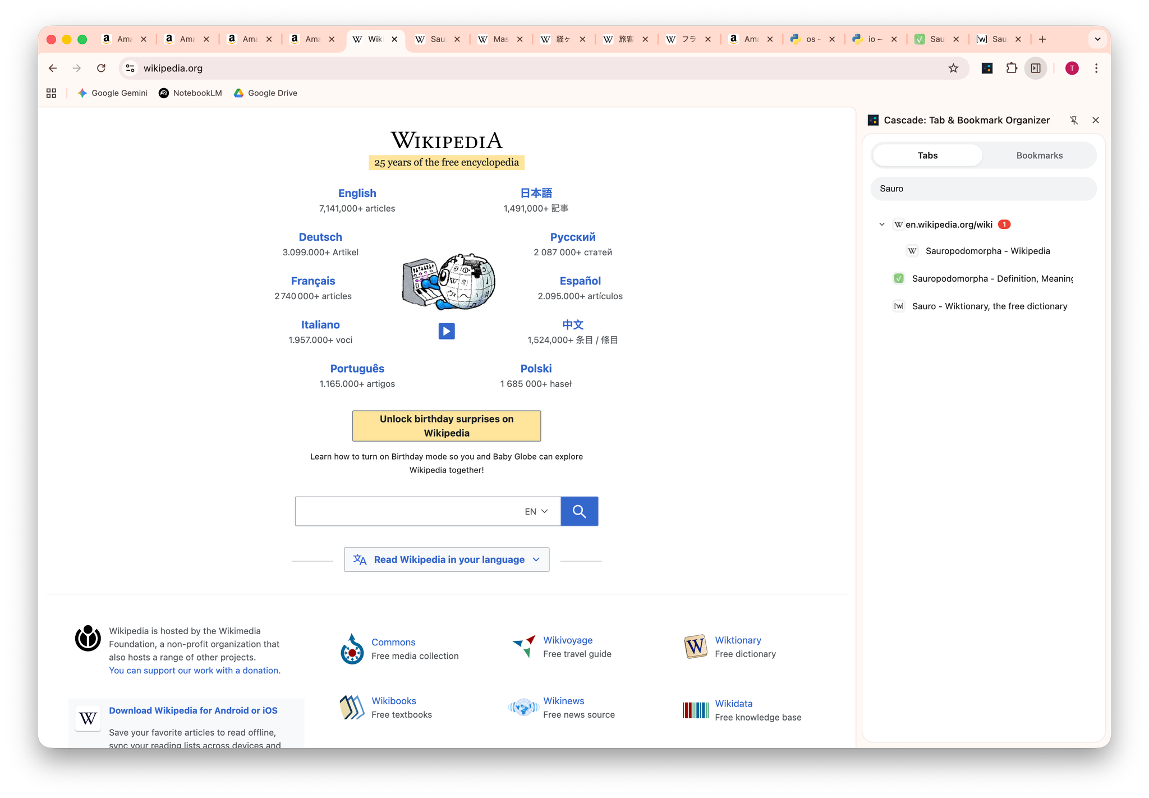1149x798 pixels.
Task: Open the site information icon in the address bar
Action: point(130,68)
